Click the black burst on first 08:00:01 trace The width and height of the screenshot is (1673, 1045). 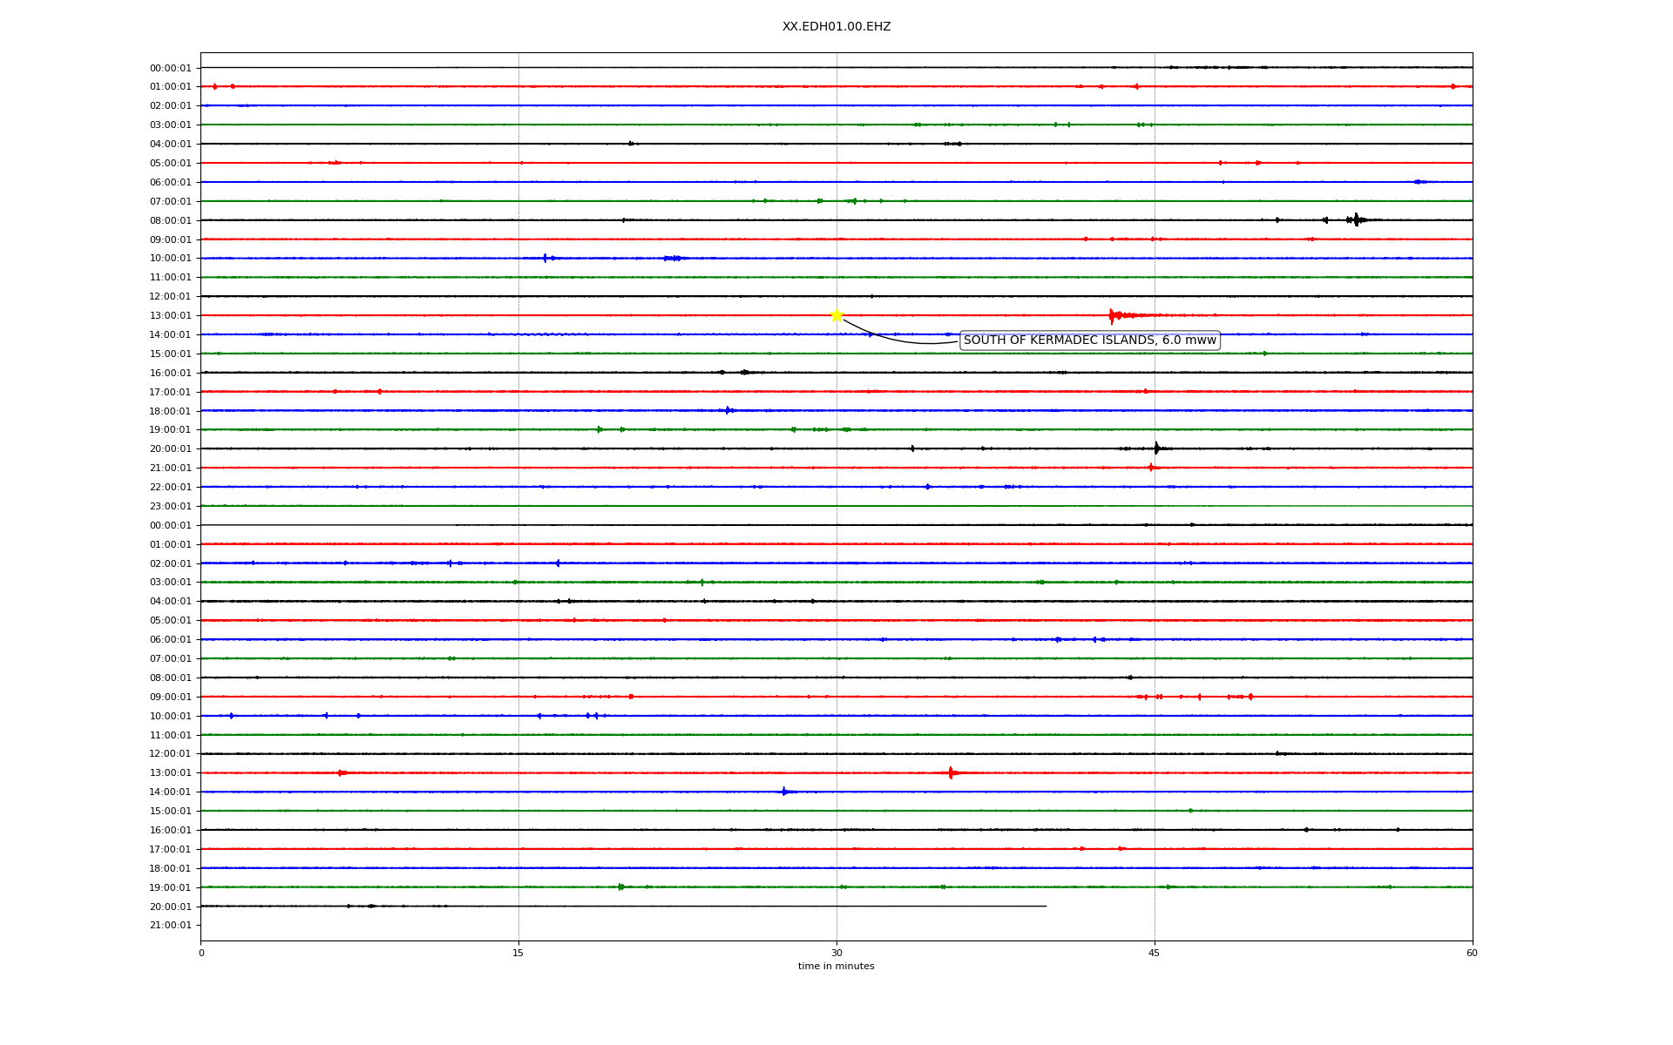1355,220
